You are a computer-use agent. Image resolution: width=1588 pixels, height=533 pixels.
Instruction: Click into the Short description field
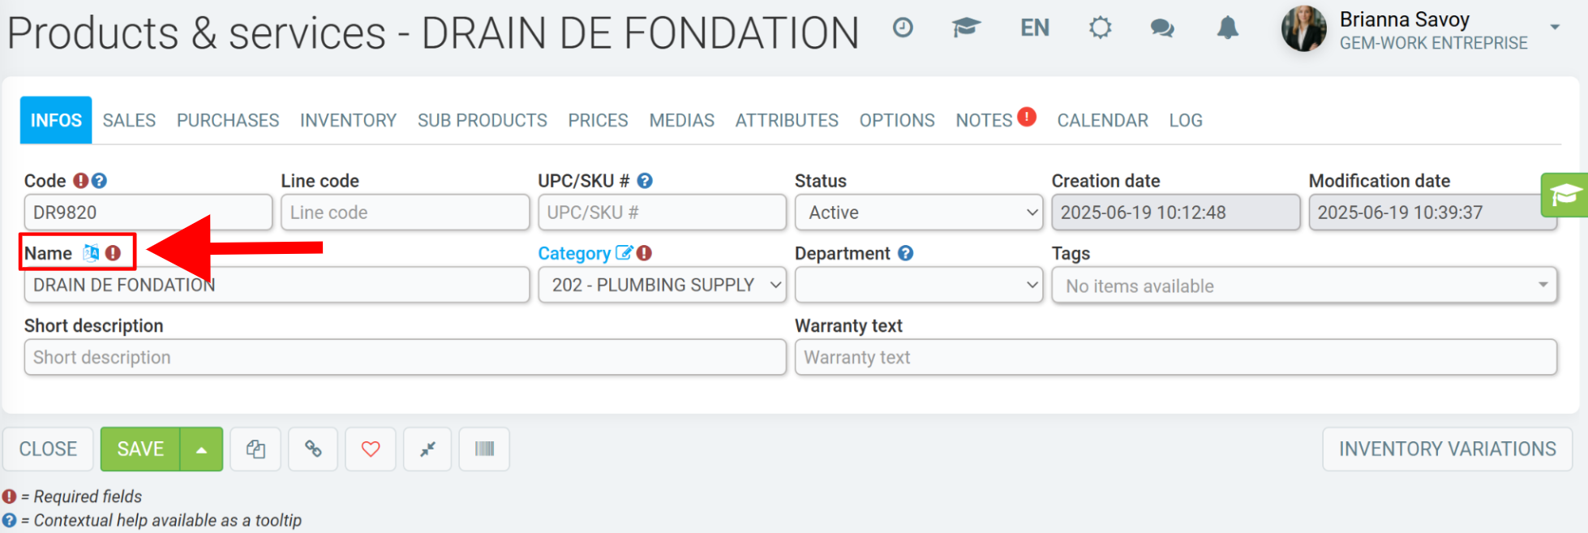coord(406,357)
